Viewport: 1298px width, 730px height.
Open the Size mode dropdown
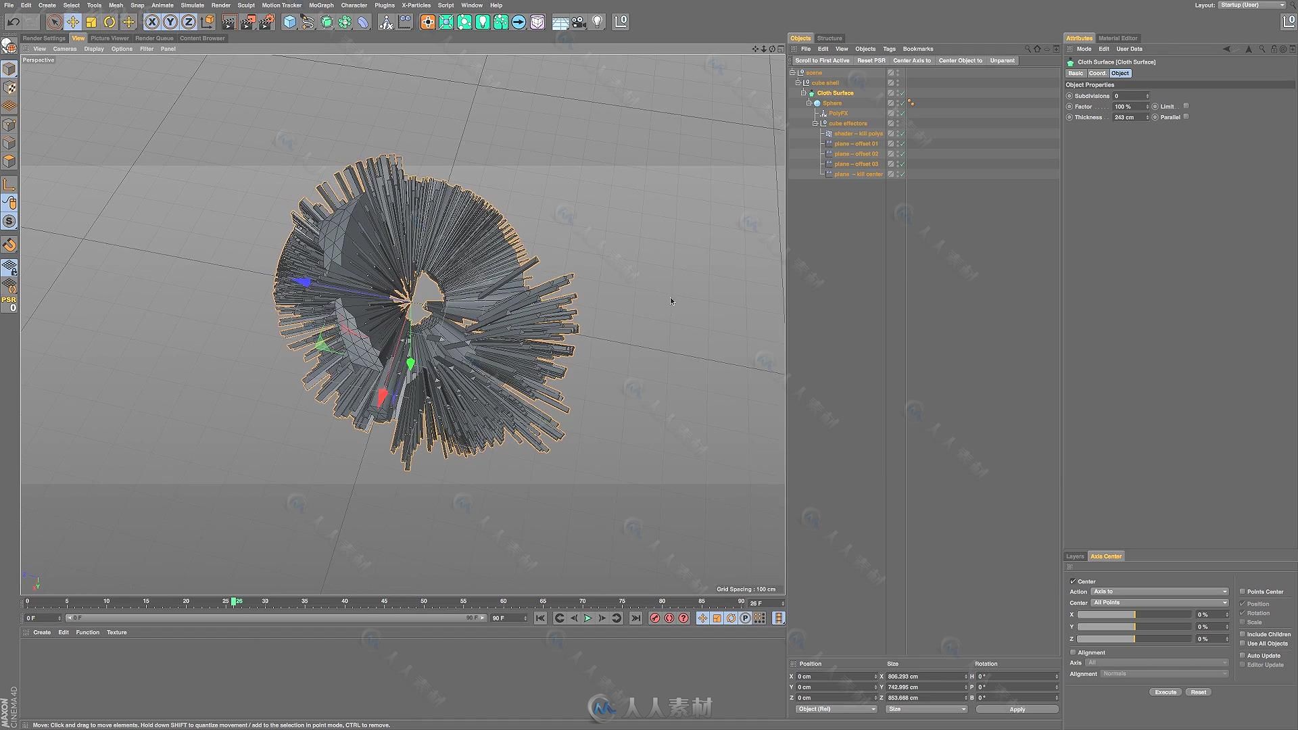tap(926, 709)
